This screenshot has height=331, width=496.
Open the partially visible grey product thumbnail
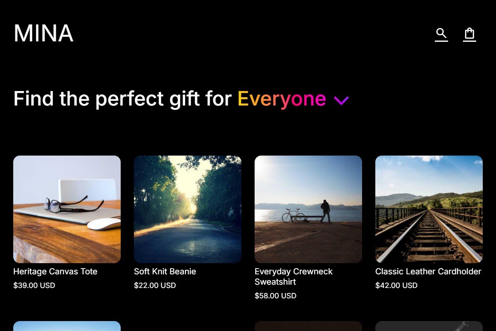pos(429,326)
